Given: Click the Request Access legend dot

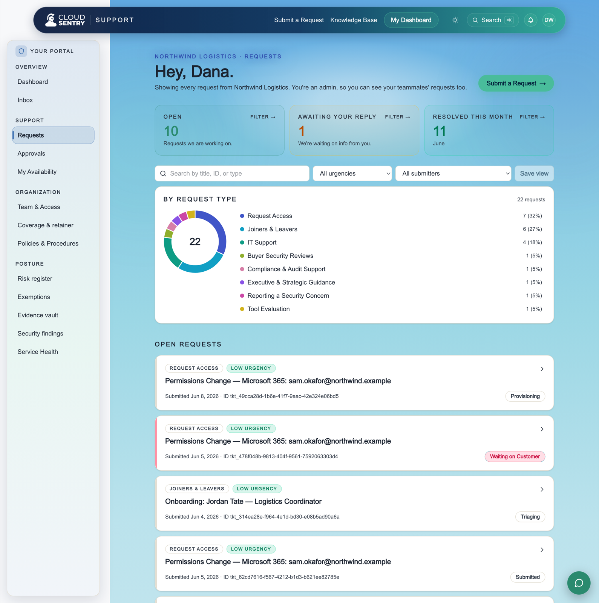Looking at the screenshot, I should click(242, 216).
